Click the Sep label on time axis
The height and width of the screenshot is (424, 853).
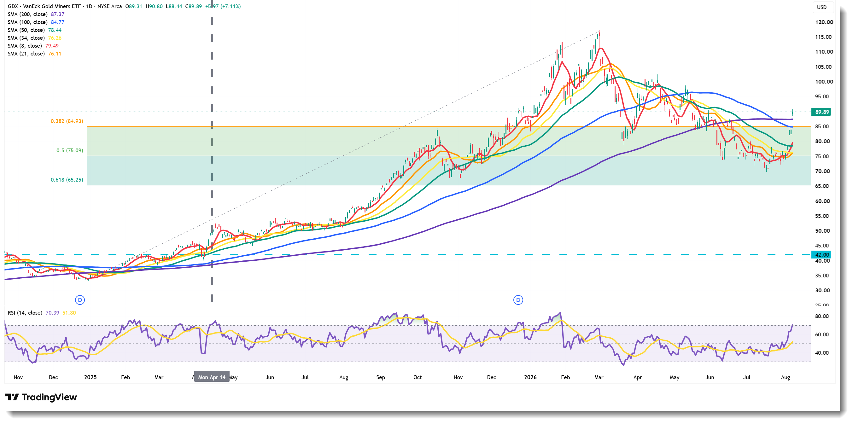(381, 377)
